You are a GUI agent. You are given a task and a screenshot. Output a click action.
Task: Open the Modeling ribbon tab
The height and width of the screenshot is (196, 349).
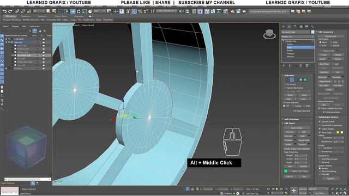10,16
